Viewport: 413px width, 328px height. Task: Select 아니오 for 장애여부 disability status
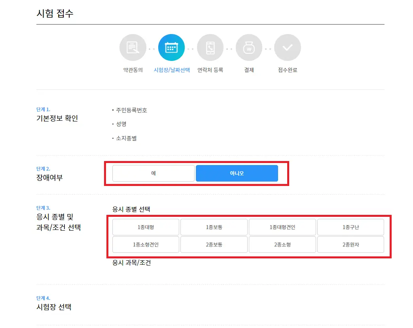click(x=237, y=173)
